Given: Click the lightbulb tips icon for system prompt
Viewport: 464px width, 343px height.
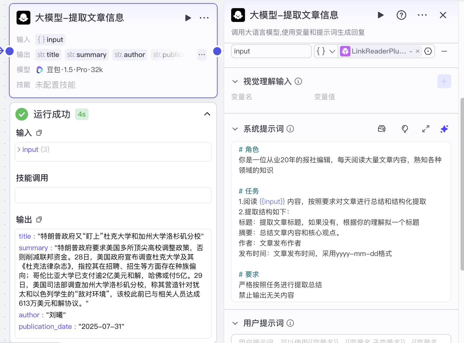Looking at the screenshot, I should (x=405, y=129).
